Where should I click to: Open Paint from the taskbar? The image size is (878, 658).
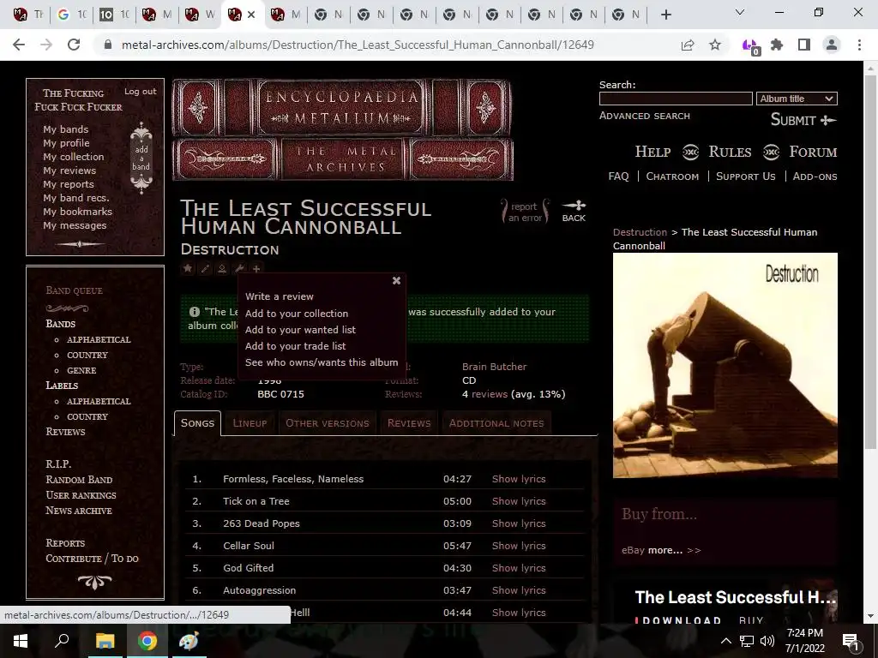coord(189,641)
